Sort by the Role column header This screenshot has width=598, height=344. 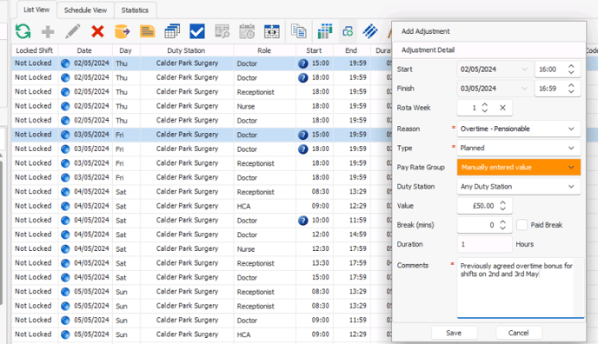coord(264,50)
